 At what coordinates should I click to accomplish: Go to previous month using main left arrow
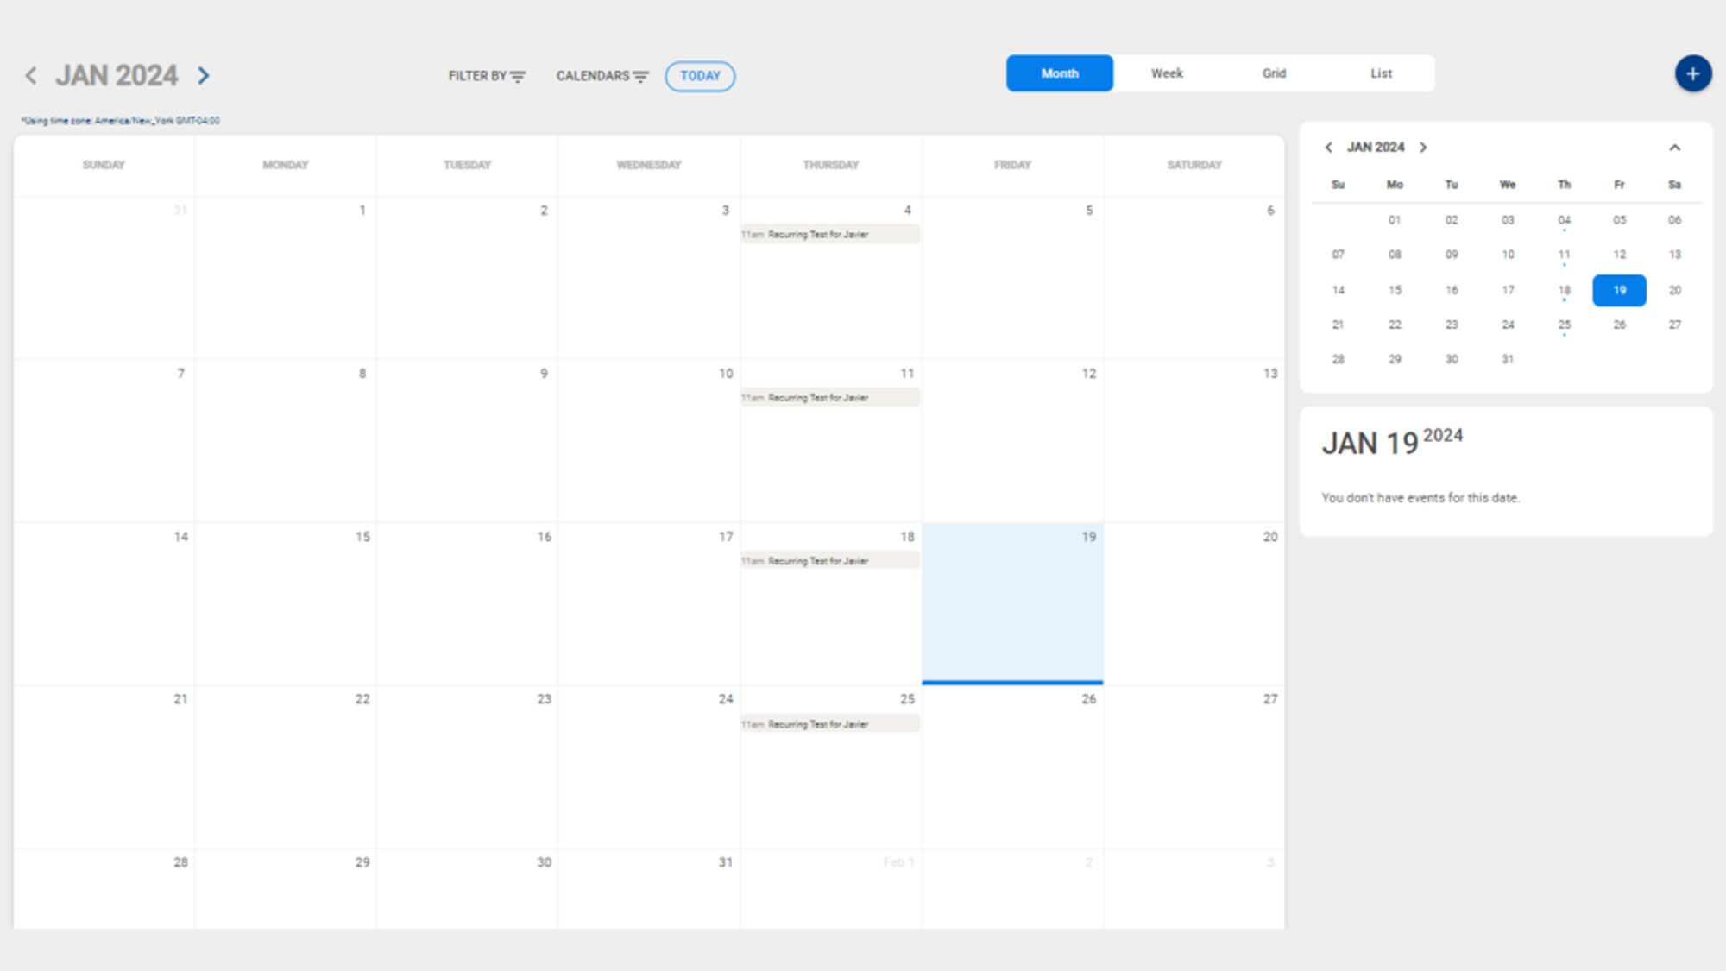coord(31,76)
